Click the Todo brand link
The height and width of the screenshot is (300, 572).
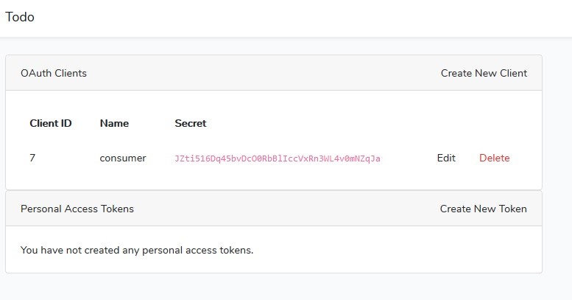20,17
